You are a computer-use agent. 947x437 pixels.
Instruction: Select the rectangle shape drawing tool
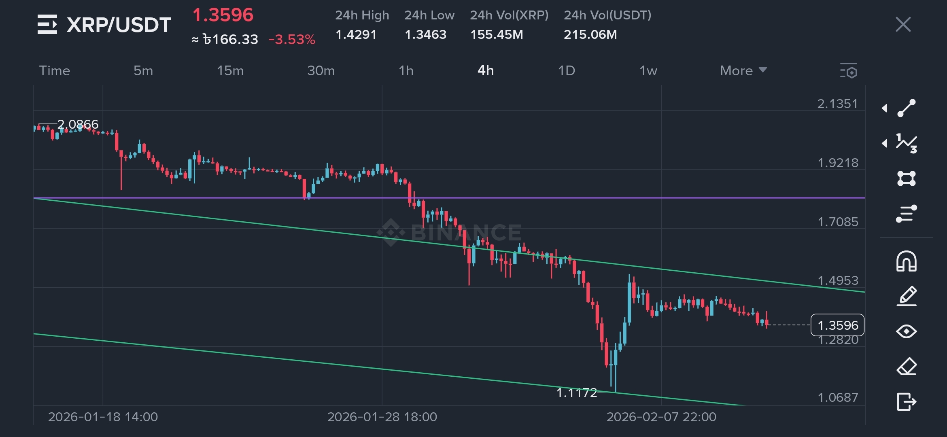click(907, 178)
